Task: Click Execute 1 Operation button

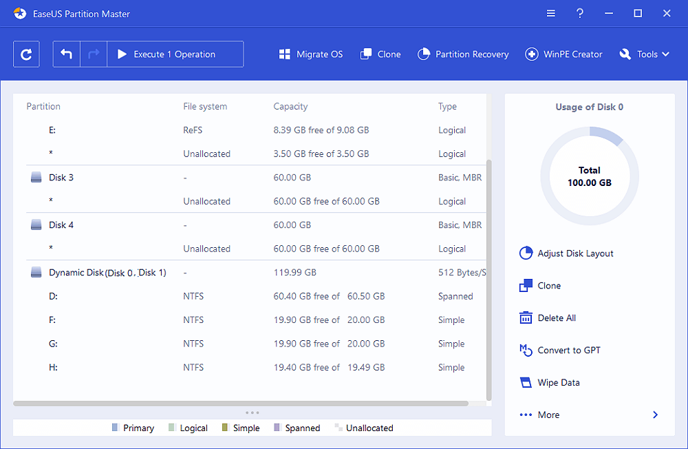Action: (175, 54)
